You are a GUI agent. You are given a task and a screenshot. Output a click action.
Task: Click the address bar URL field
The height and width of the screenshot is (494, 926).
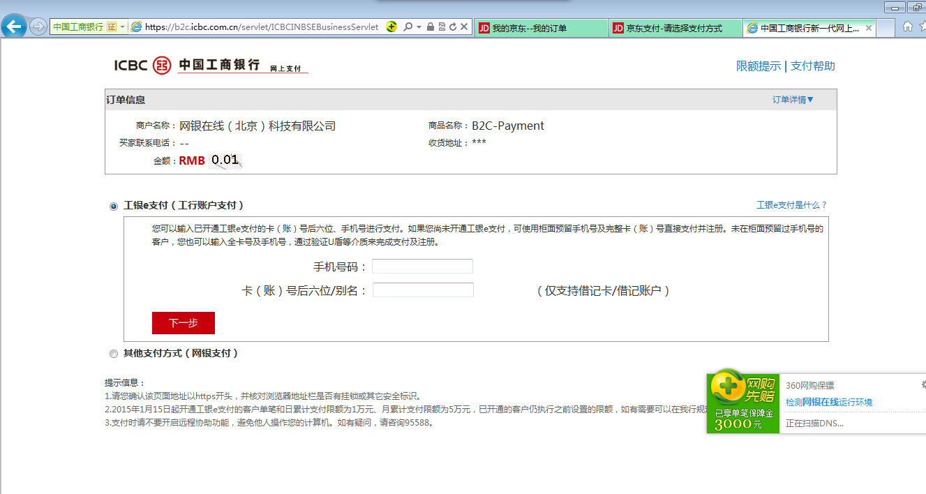coord(262,27)
